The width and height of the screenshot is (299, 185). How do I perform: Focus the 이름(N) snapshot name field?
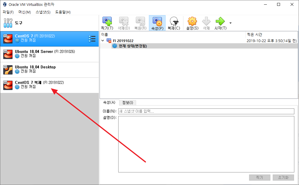[206, 111]
